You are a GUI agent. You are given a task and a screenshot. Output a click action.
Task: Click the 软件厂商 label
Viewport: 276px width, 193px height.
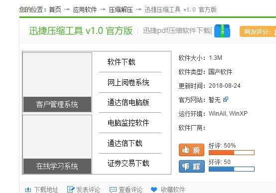pyautogui.click(x=192, y=128)
